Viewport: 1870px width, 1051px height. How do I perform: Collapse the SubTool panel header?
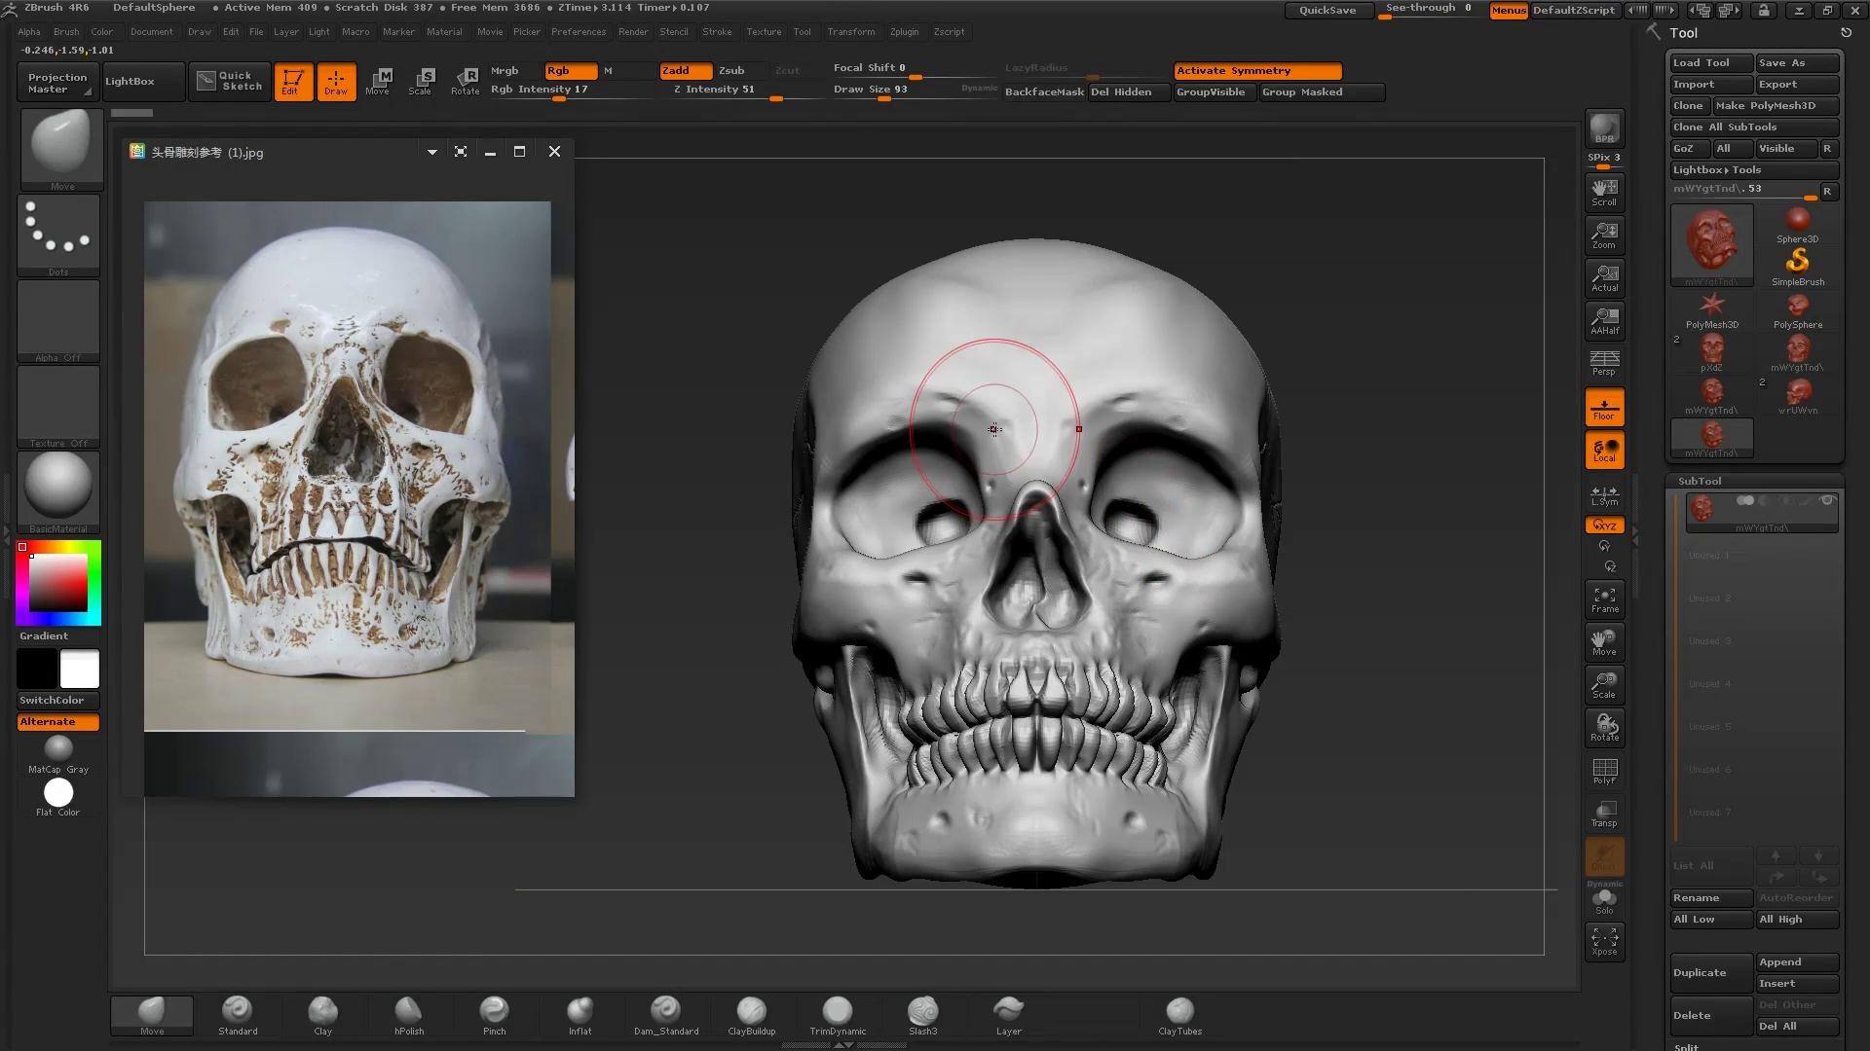coord(1700,481)
